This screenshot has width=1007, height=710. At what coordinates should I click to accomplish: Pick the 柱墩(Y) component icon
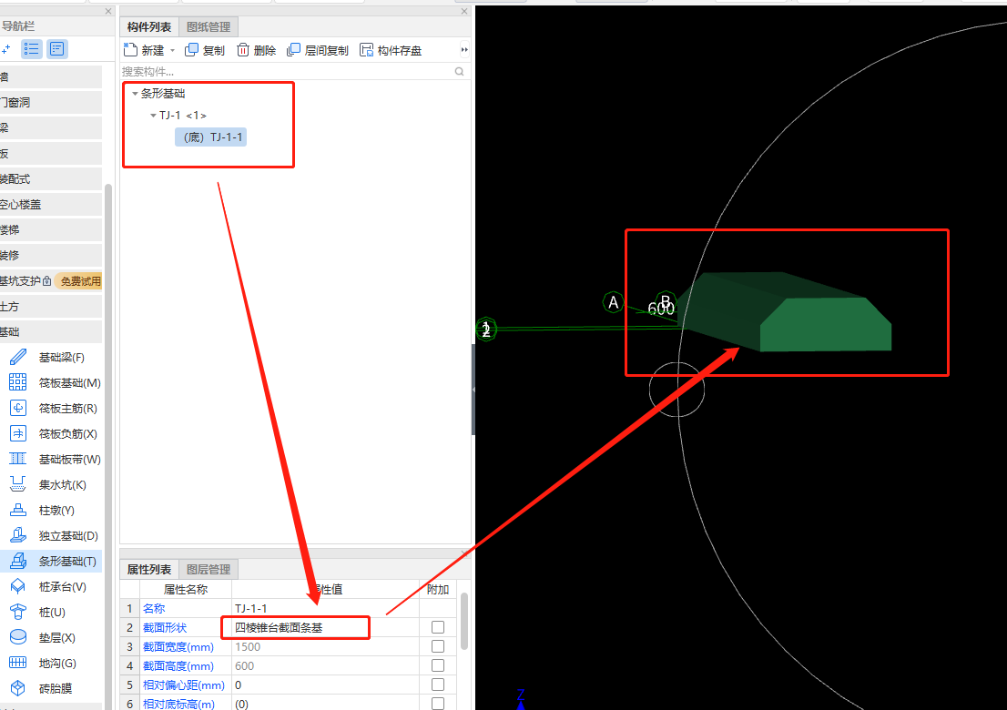[18, 511]
